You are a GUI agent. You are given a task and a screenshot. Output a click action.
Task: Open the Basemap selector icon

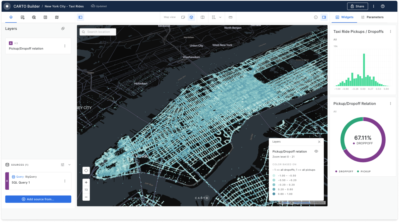tap(56, 17)
